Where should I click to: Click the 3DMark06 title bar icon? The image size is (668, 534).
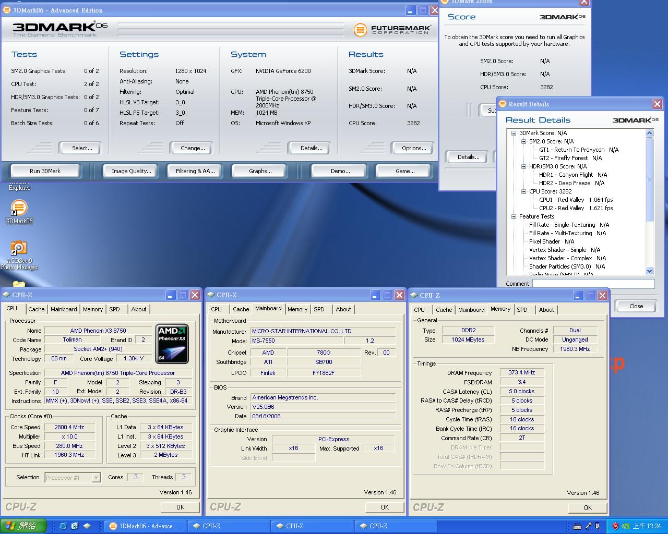tap(8, 10)
